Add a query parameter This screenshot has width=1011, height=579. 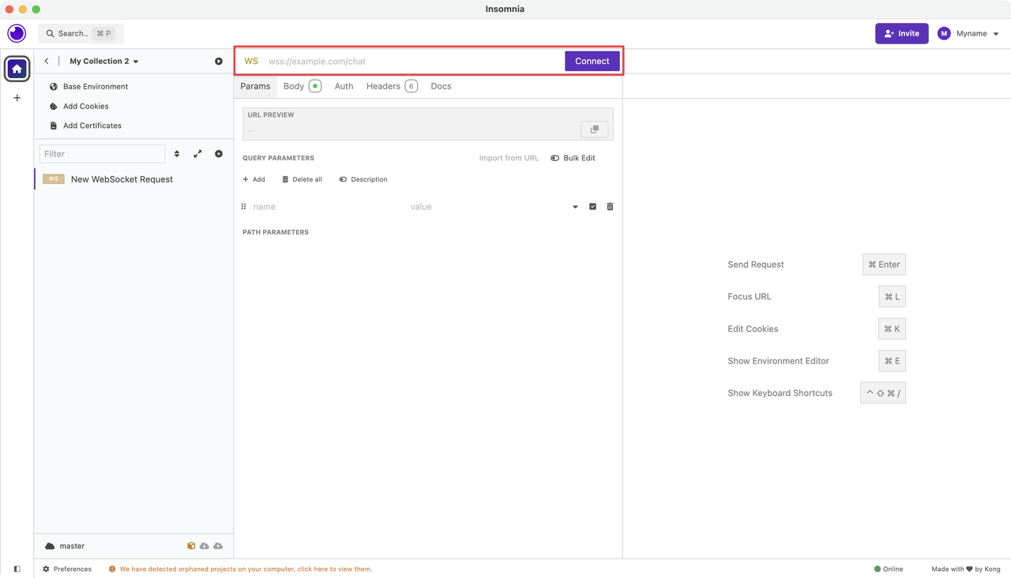click(x=254, y=179)
